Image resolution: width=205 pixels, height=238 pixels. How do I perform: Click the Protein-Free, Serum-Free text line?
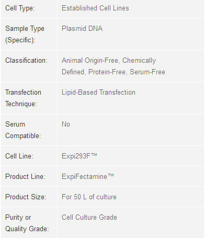click(x=127, y=72)
